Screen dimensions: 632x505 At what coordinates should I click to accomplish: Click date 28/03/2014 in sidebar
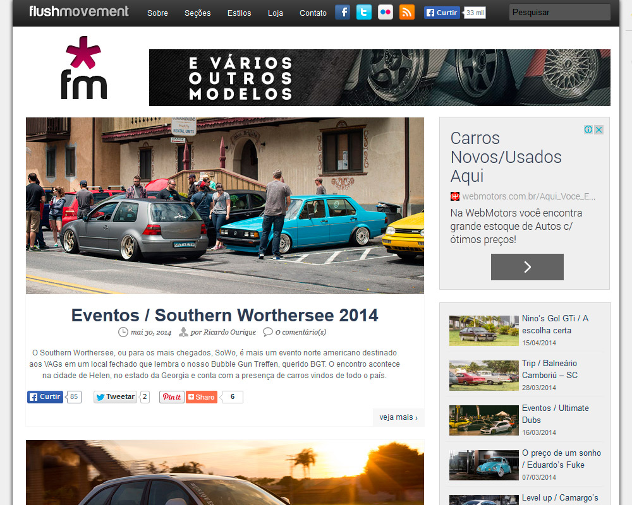539,388
